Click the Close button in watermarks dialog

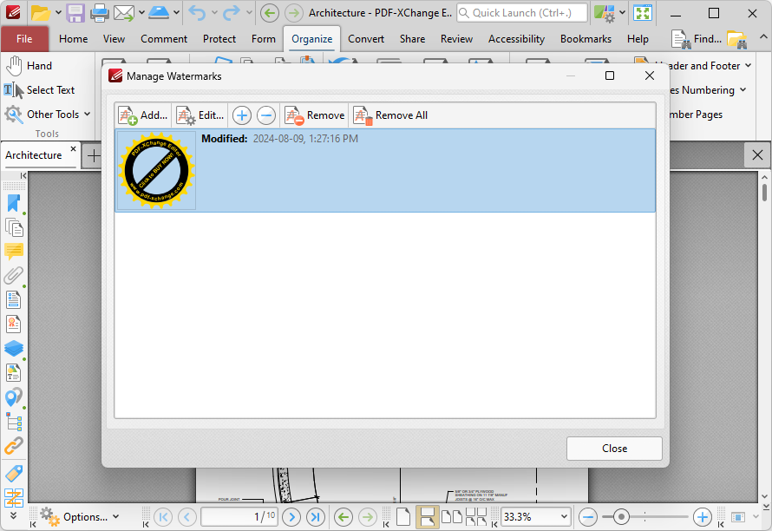coord(614,449)
